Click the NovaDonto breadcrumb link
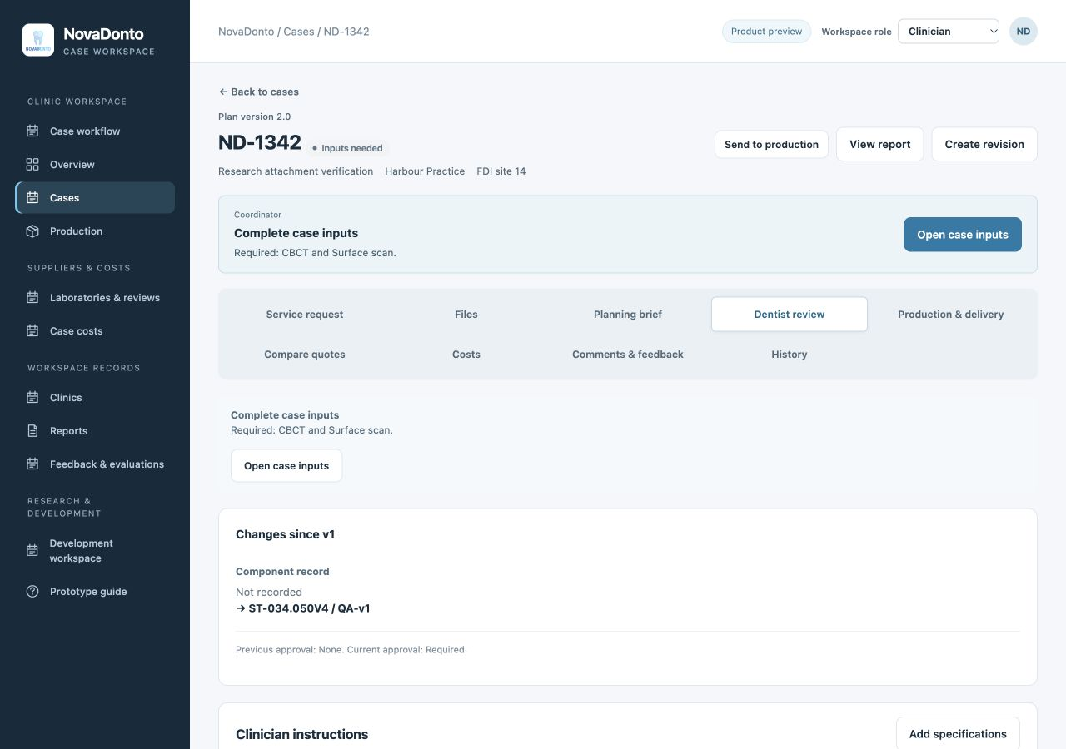 [x=246, y=32]
